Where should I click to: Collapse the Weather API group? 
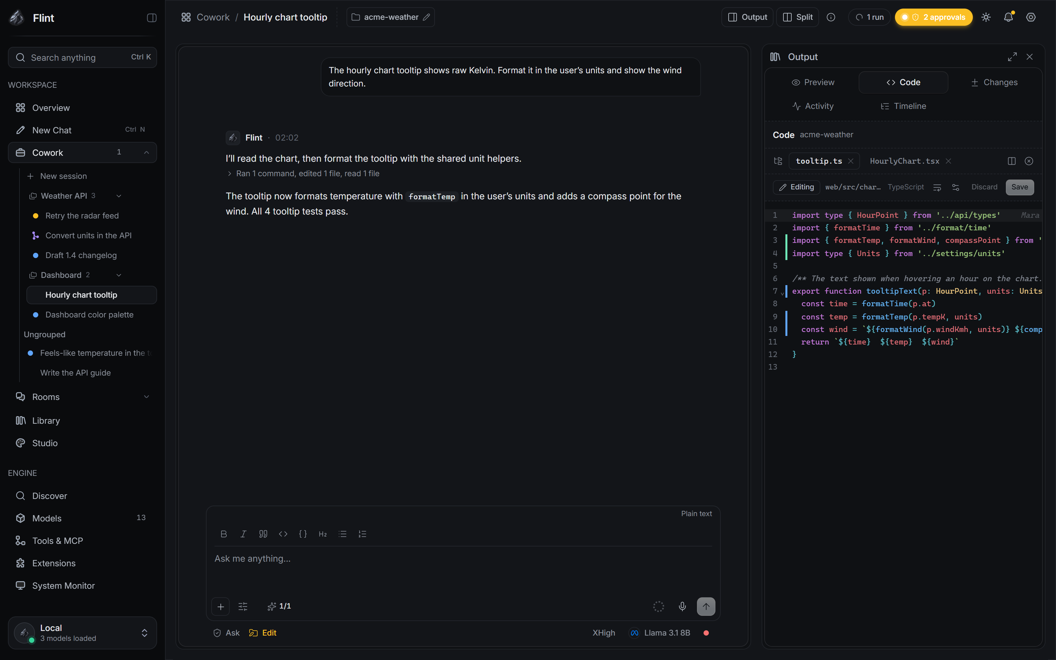coord(119,196)
